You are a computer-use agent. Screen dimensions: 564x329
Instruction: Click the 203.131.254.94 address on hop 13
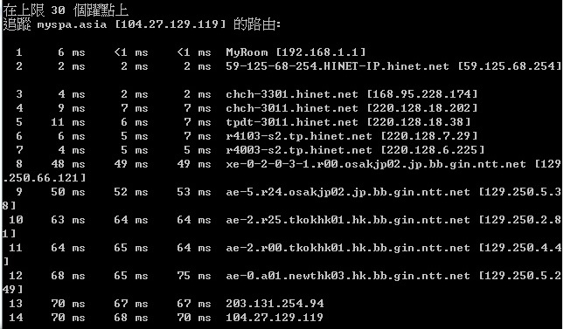tap(275, 304)
